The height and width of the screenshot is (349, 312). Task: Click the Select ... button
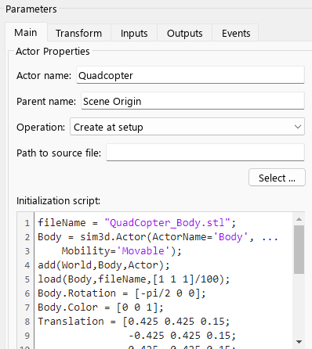(x=277, y=178)
